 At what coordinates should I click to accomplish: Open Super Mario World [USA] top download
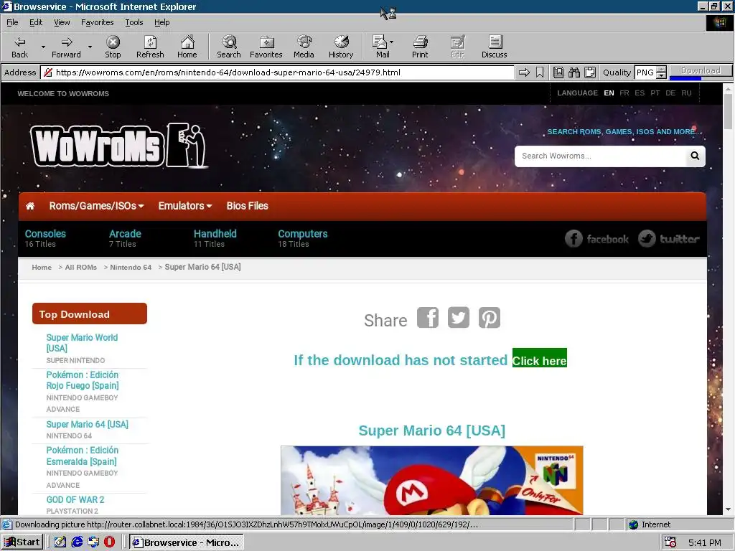pyautogui.click(x=82, y=343)
